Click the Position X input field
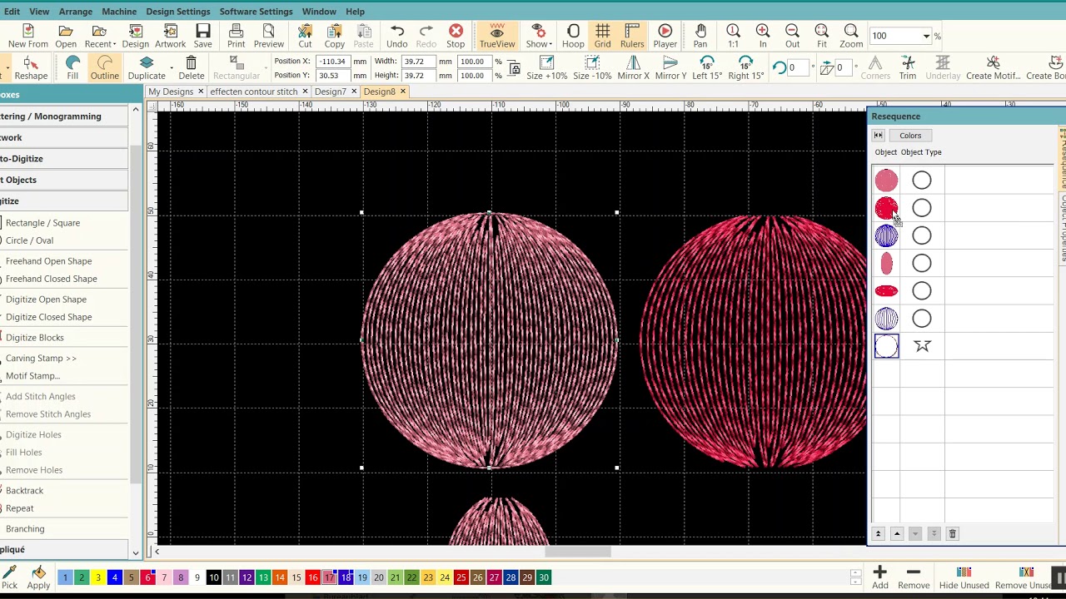Viewport: 1066px width, 599px height. 332,62
